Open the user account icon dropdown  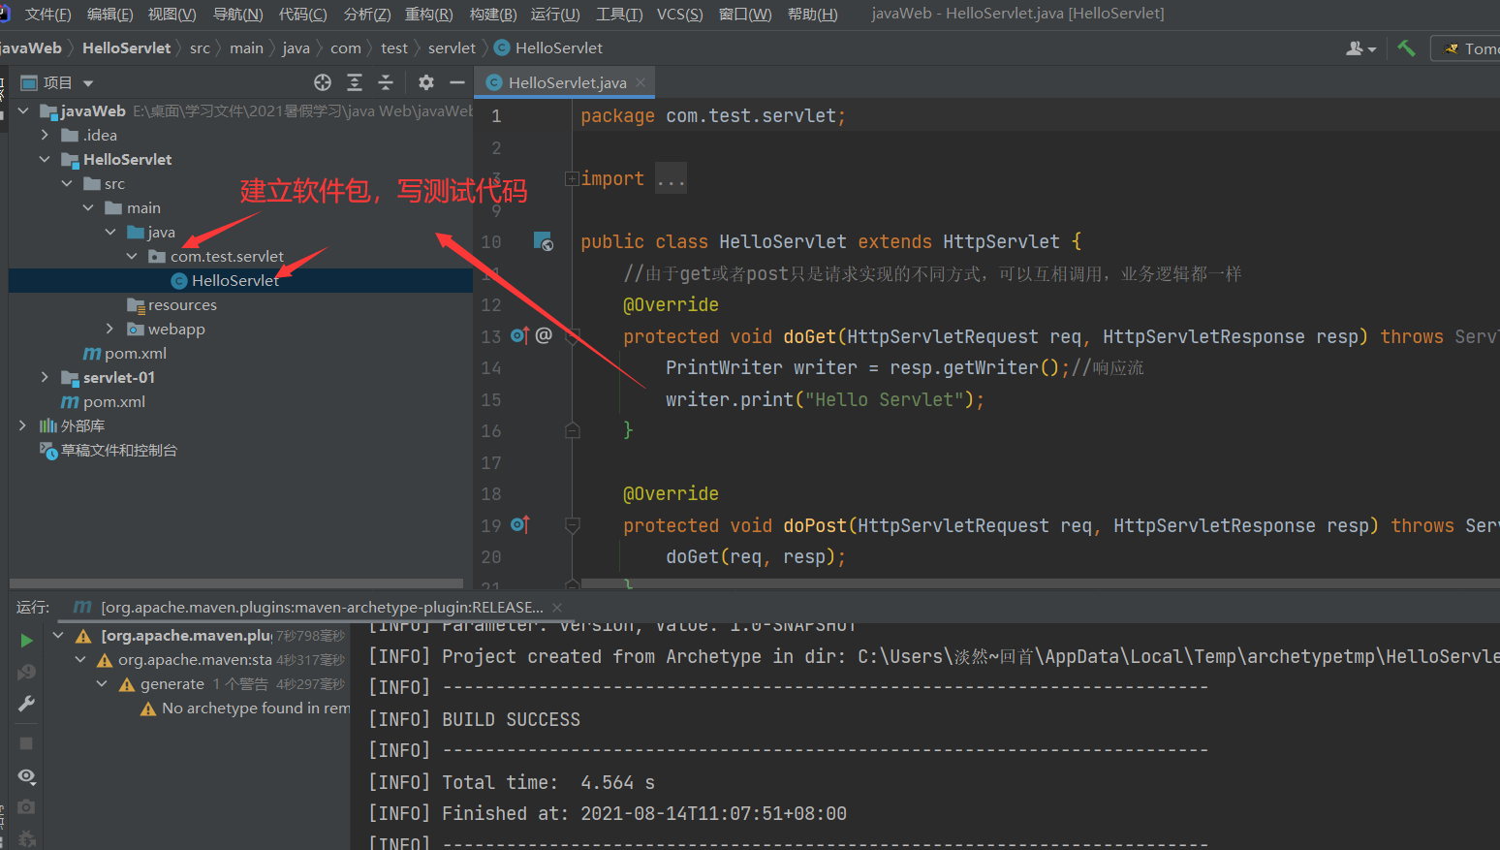pos(1360,48)
